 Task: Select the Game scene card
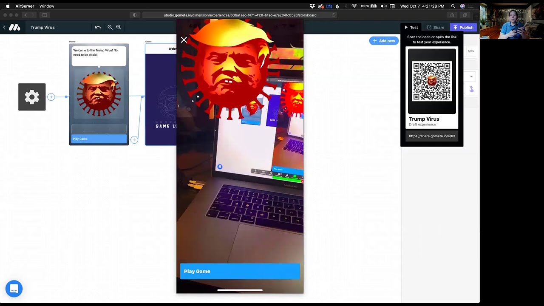pos(161,94)
